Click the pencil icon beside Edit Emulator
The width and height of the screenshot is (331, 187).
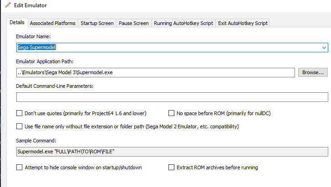[8, 5]
